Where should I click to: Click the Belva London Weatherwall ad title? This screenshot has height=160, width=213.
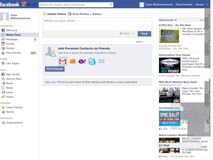click(x=177, y=135)
